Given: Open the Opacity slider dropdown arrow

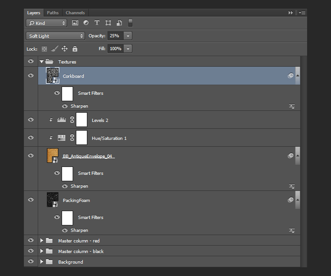Looking at the screenshot, I should point(128,36).
